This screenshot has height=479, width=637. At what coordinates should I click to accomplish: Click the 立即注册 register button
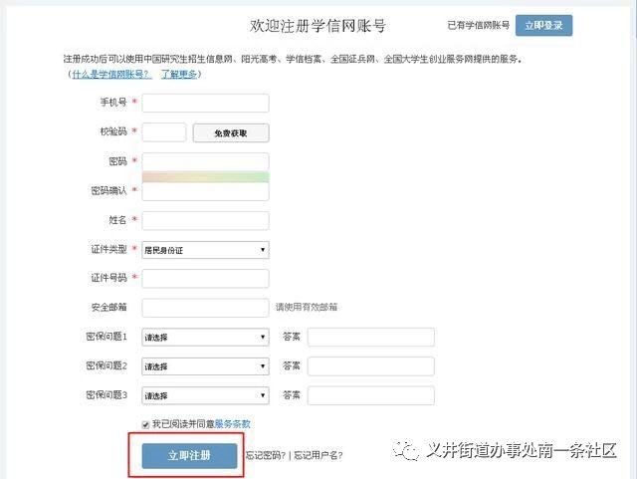(x=189, y=455)
